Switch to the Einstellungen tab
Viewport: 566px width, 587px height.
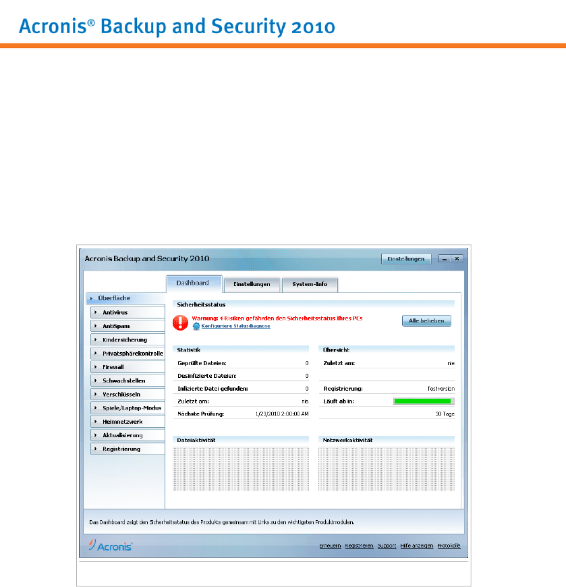252,285
